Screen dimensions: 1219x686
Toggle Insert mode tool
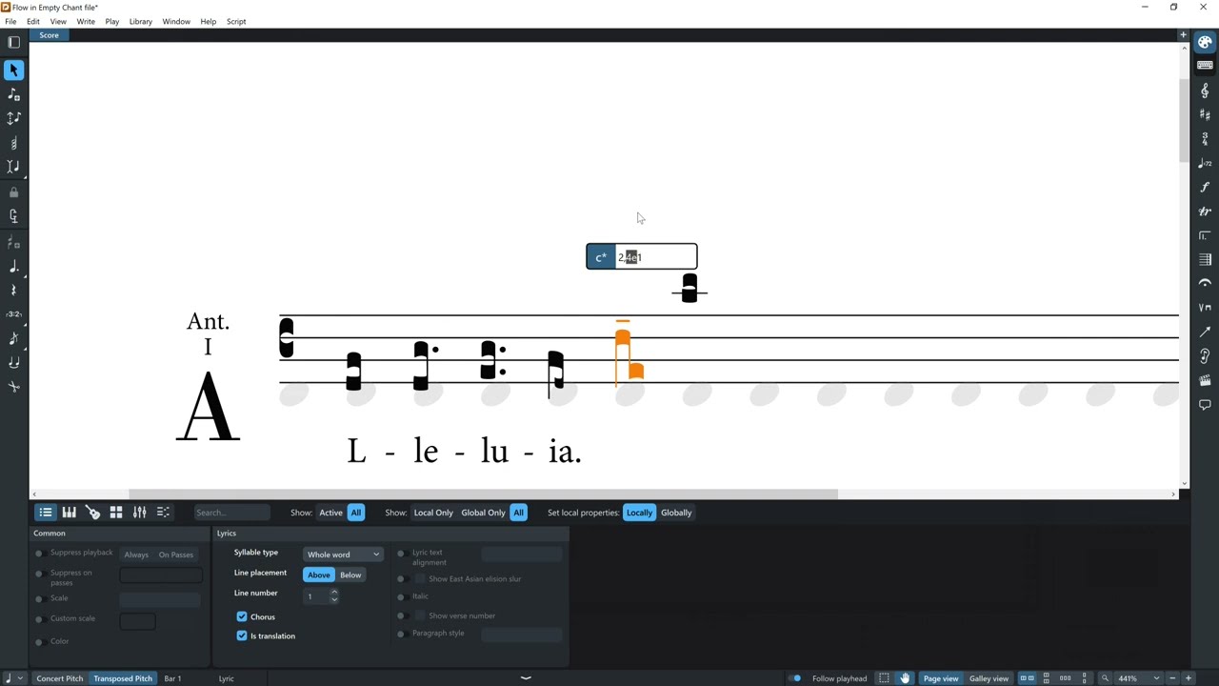[13, 167]
